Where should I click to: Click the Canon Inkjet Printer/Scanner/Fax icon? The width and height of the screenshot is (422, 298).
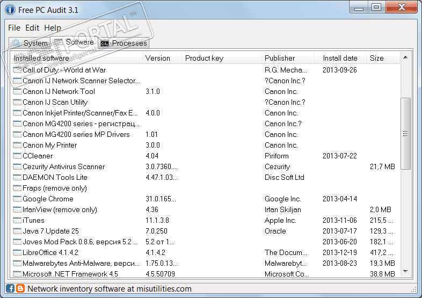(x=17, y=113)
